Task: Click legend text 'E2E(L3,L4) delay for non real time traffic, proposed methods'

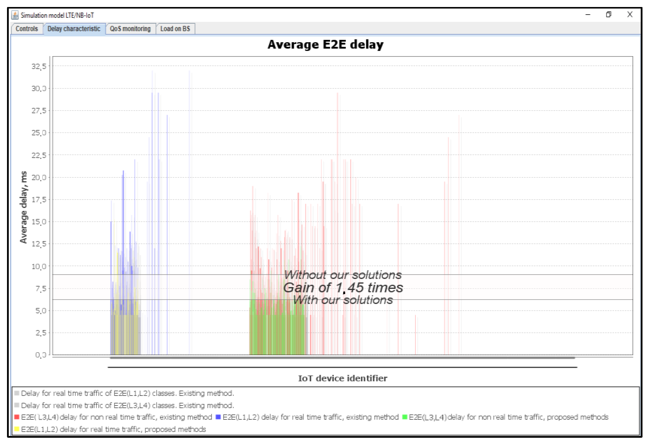Action: [x=508, y=417]
